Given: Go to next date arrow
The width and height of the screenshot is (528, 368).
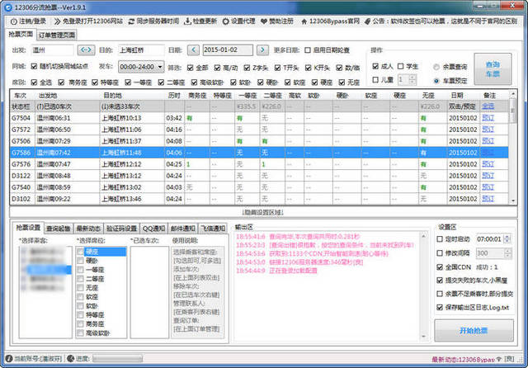Looking at the screenshot, I should click(x=262, y=50).
